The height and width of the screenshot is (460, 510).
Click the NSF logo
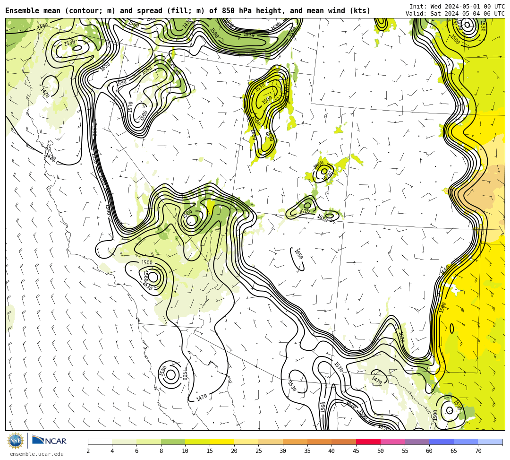(x=15, y=441)
